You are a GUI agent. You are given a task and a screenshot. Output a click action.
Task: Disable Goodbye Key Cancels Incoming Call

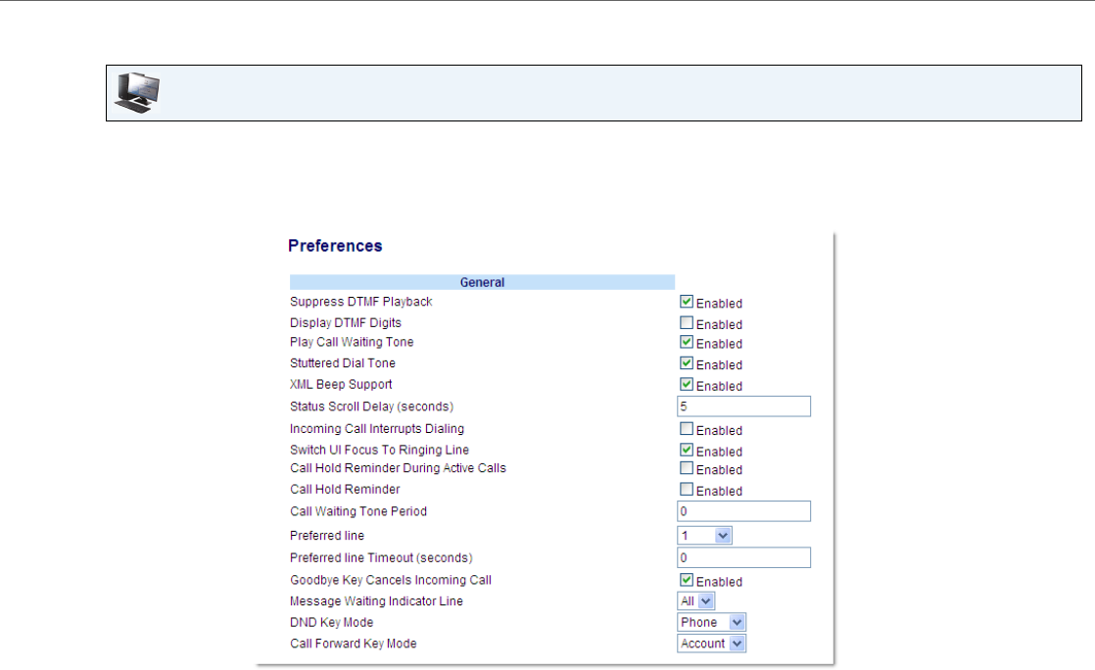pyautogui.click(x=687, y=581)
